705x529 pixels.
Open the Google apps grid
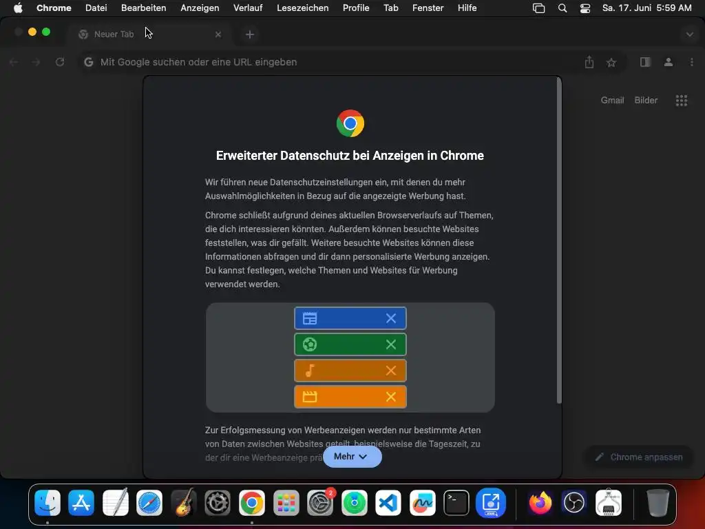[681, 101]
